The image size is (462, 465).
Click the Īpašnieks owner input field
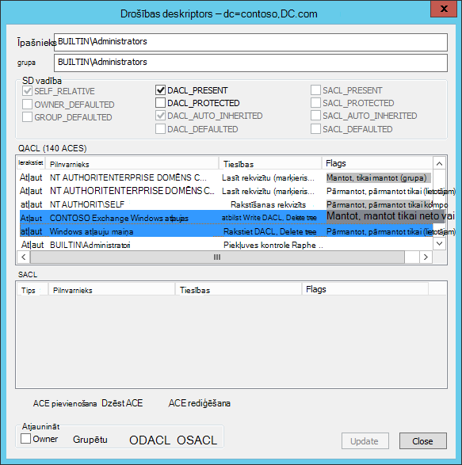[250, 42]
